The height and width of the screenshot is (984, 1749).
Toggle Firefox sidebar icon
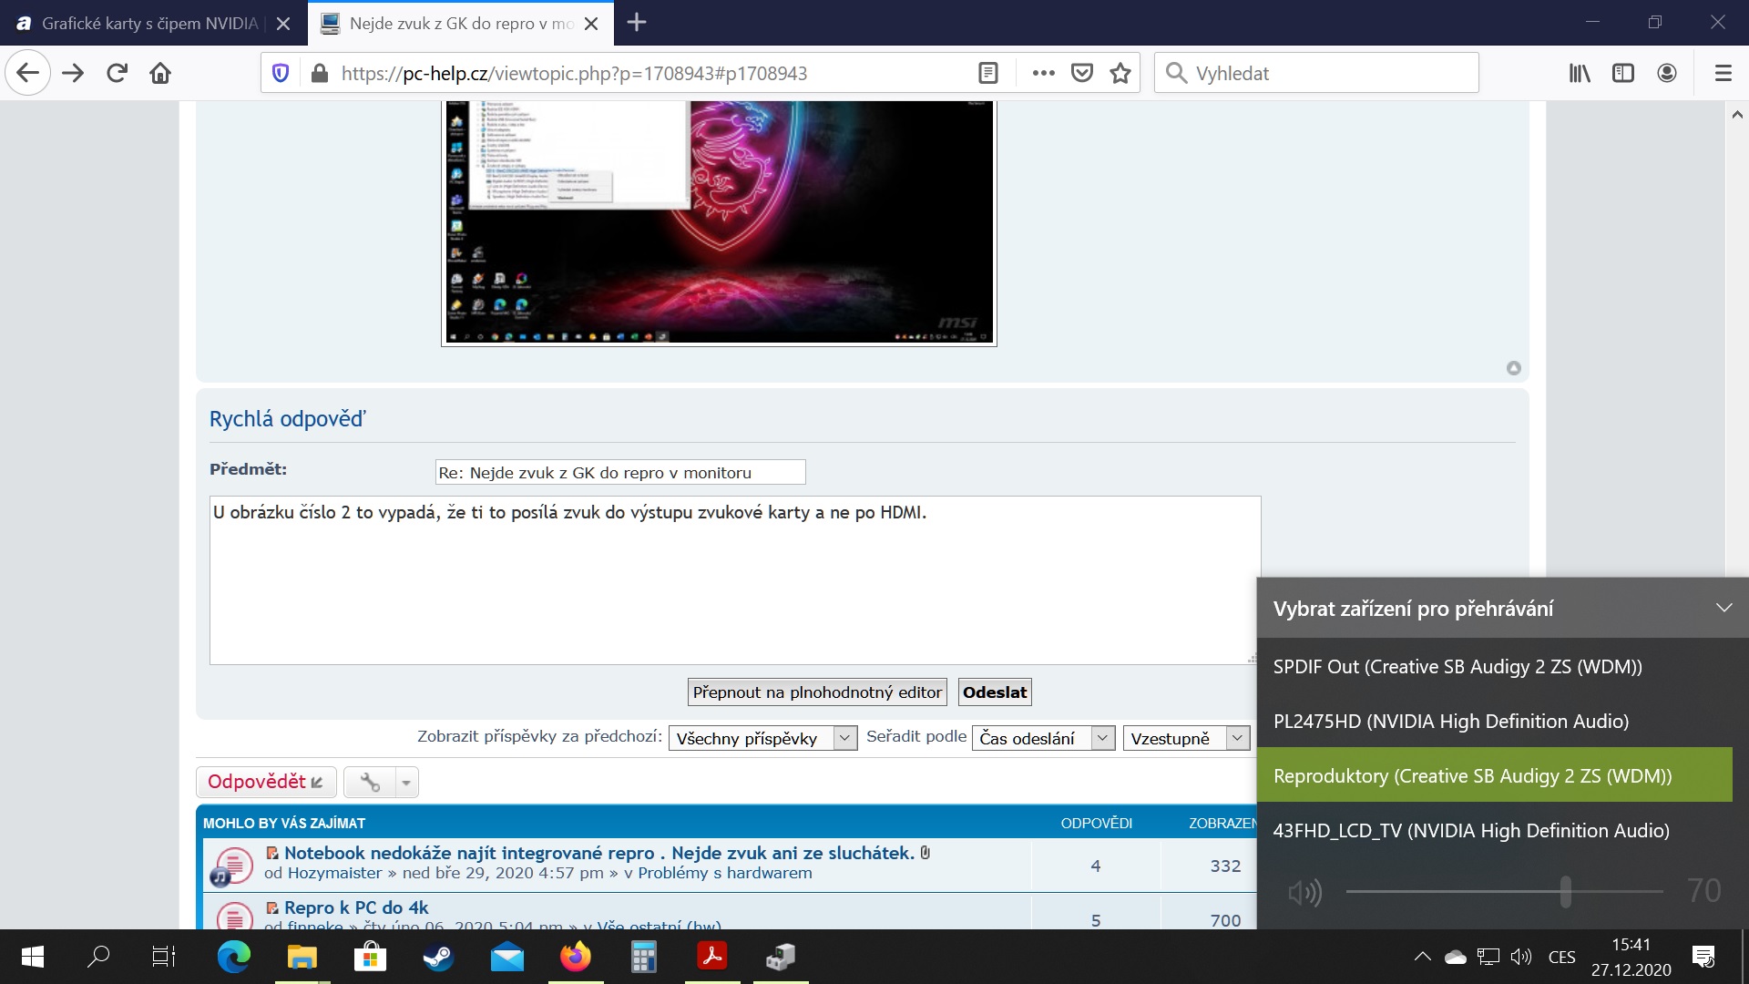click(x=1623, y=73)
